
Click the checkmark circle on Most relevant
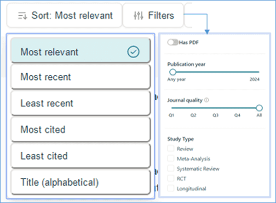click(133, 52)
